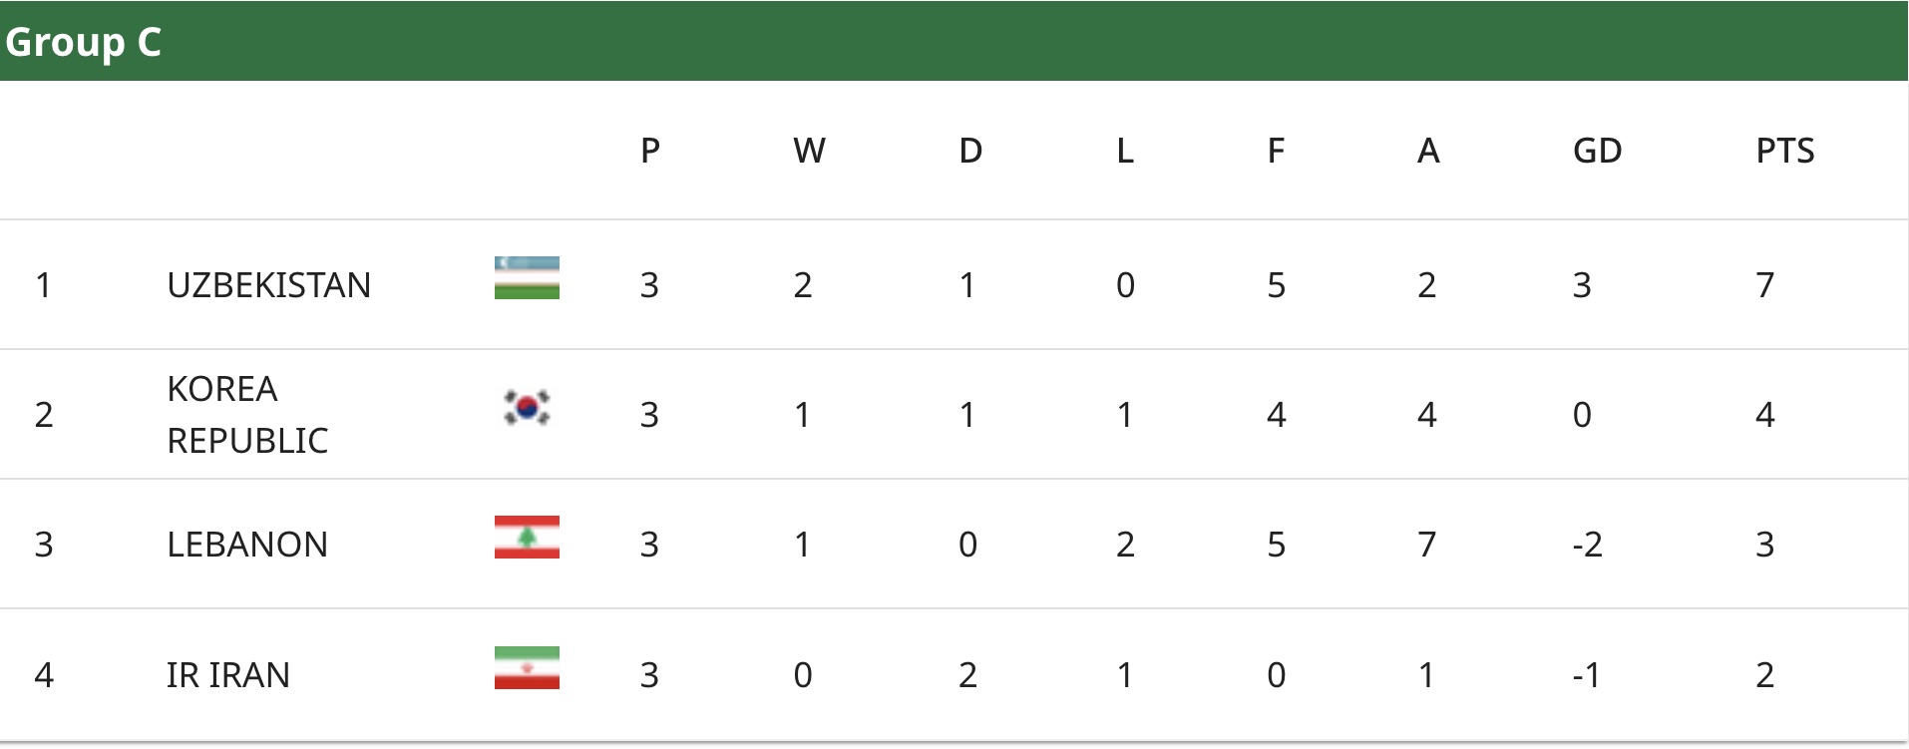
Task: Click the W column header
Action: (809, 151)
